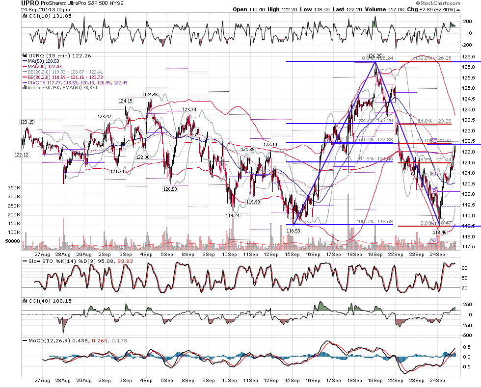Click the CCI(10) indicator panel icon
This screenshot has height=388, width=481.
pos(25,16)
